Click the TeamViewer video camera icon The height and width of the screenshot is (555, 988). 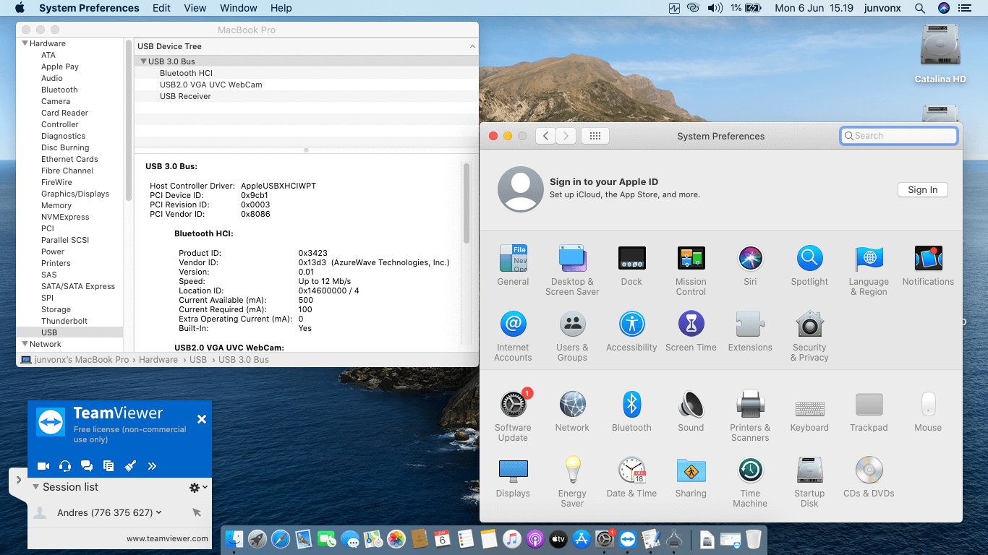(x=43, y=466)
